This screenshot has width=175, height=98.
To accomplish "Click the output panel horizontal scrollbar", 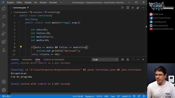I will click(x=78, y=93).
